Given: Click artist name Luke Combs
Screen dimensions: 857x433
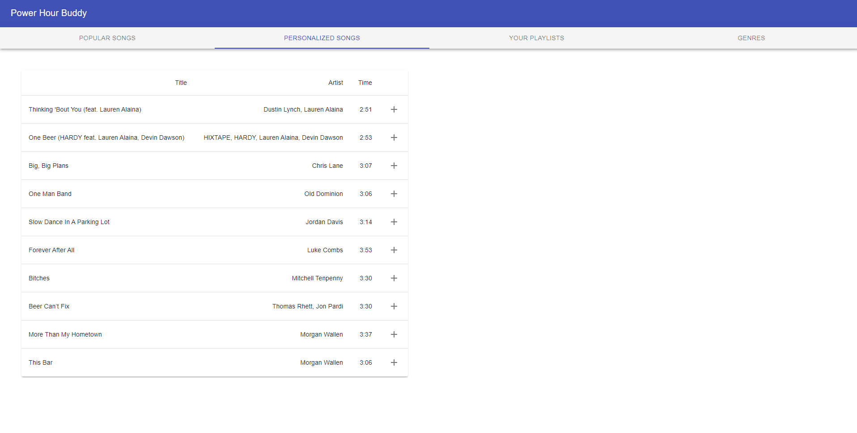Looking at the screenshot, I should click(325, 250).
